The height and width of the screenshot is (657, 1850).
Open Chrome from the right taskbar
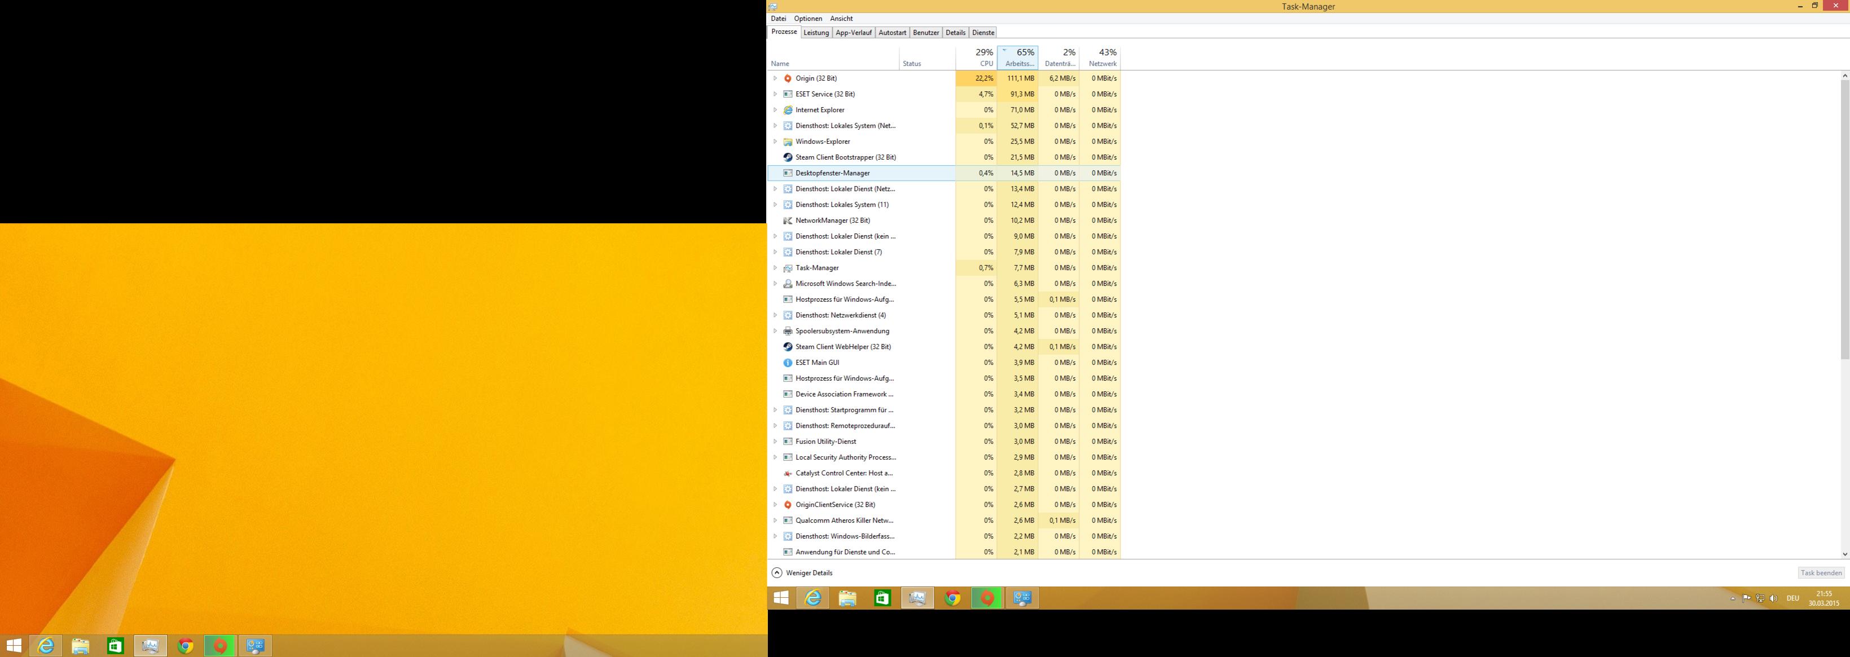(952, 598)
